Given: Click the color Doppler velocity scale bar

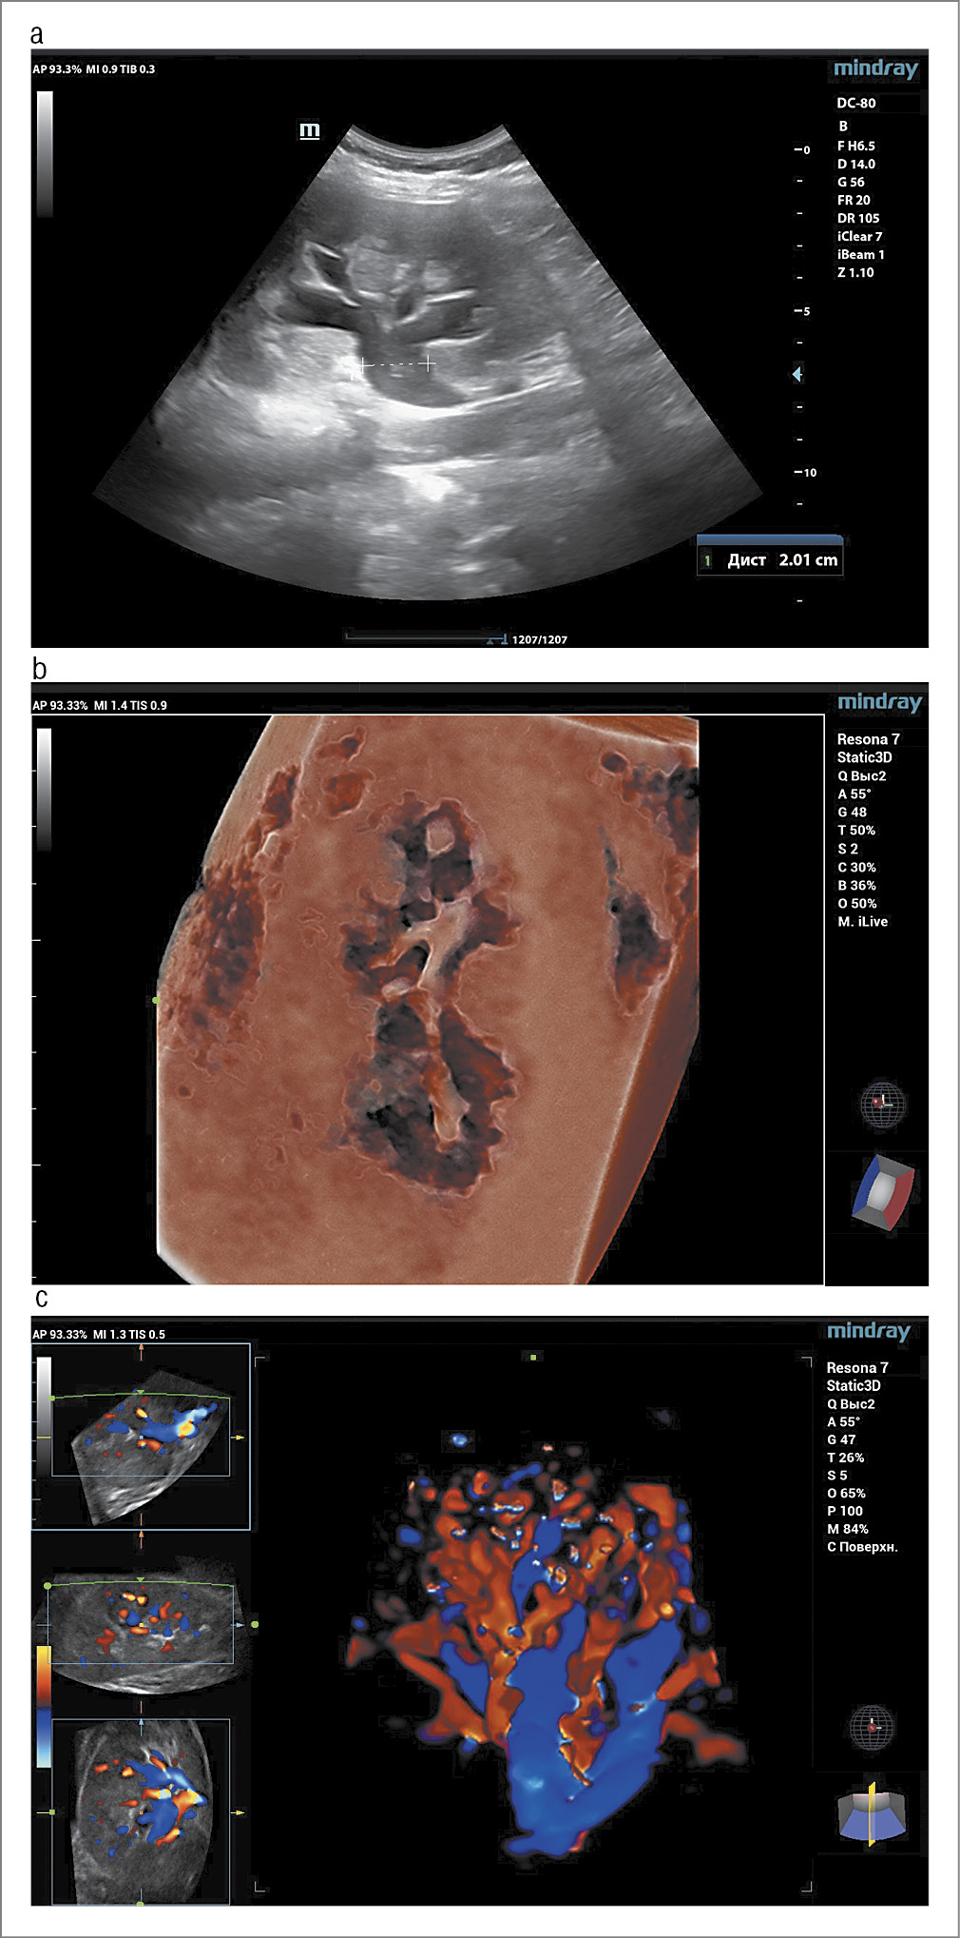Looking at the screenshot, I should [44, 1707].
